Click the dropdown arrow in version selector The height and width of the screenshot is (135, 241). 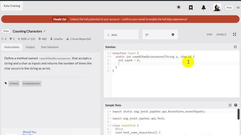pos(173,34)
